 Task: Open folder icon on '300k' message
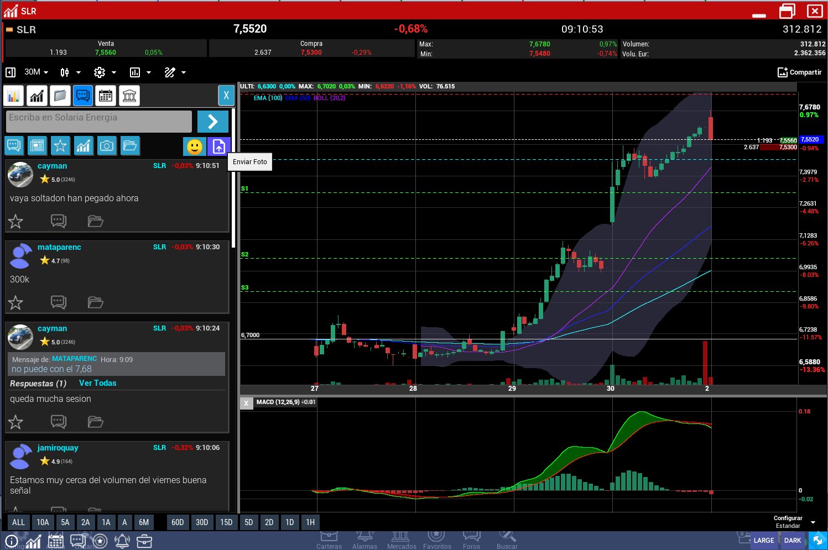pyautogui.click(x=96, y=303)
